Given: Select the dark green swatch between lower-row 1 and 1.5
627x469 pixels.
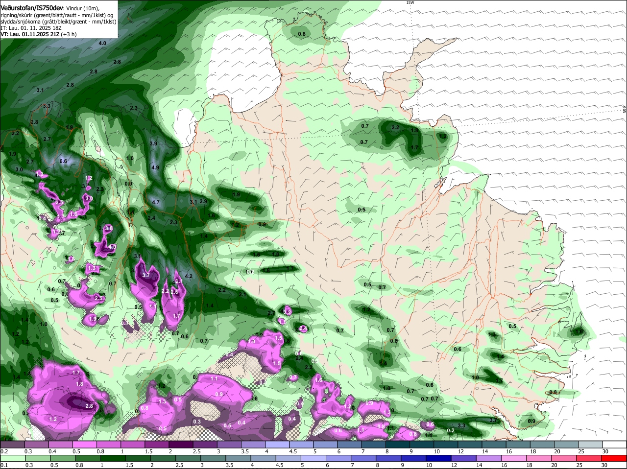Looking at the screenshot, I should click(112, 458).
